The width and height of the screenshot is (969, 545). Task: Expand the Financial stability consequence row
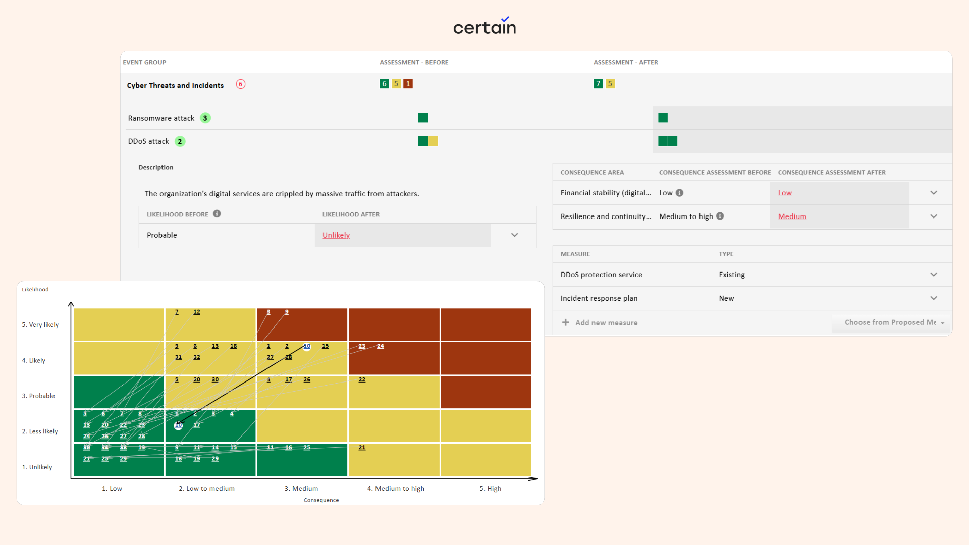click(x=933, y=193)
